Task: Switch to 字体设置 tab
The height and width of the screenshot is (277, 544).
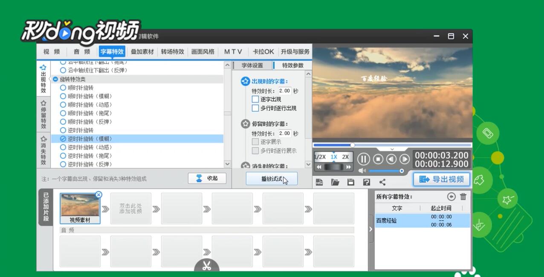Action: click(252, 66)
